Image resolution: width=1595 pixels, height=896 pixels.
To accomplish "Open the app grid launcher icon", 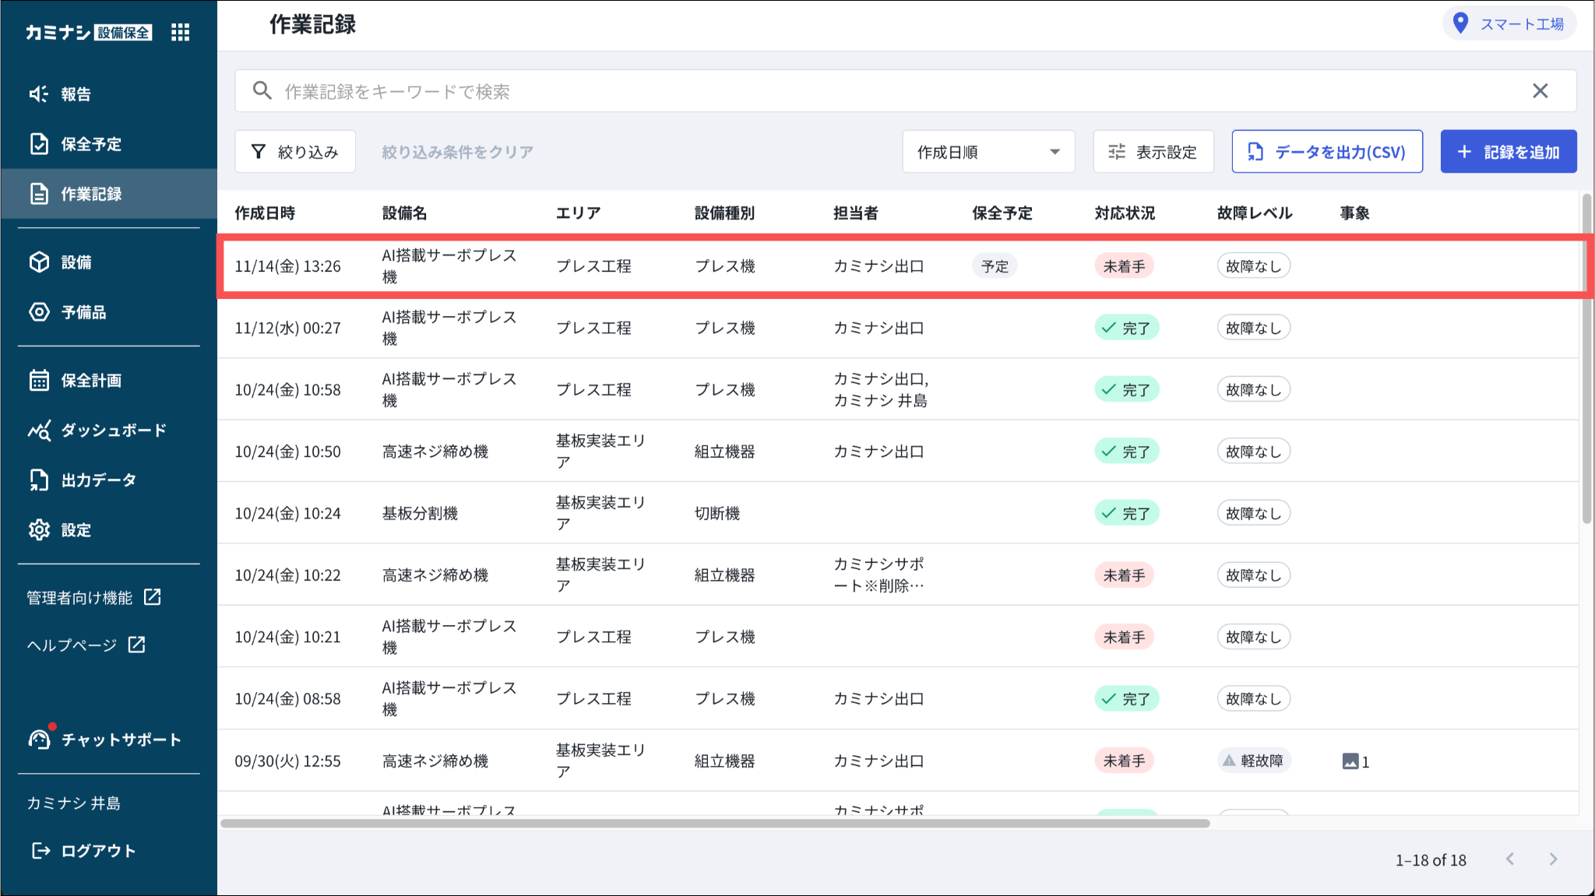I will (x=180, y=32).
